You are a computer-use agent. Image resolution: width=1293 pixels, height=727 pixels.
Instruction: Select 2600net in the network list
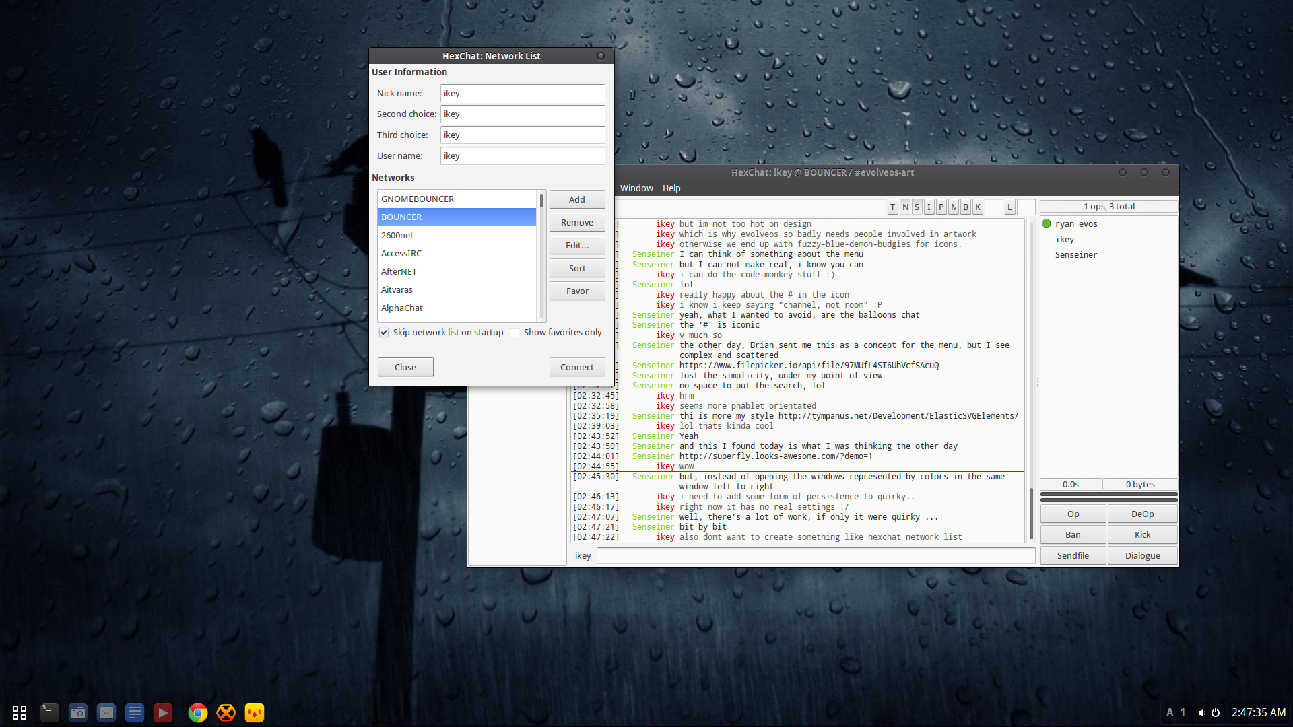pos(457,235)
